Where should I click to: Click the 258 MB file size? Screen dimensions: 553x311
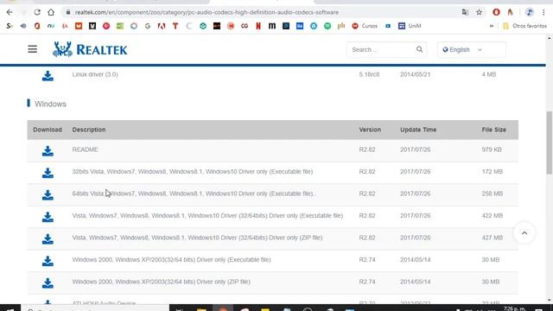(x=493, y=194)
